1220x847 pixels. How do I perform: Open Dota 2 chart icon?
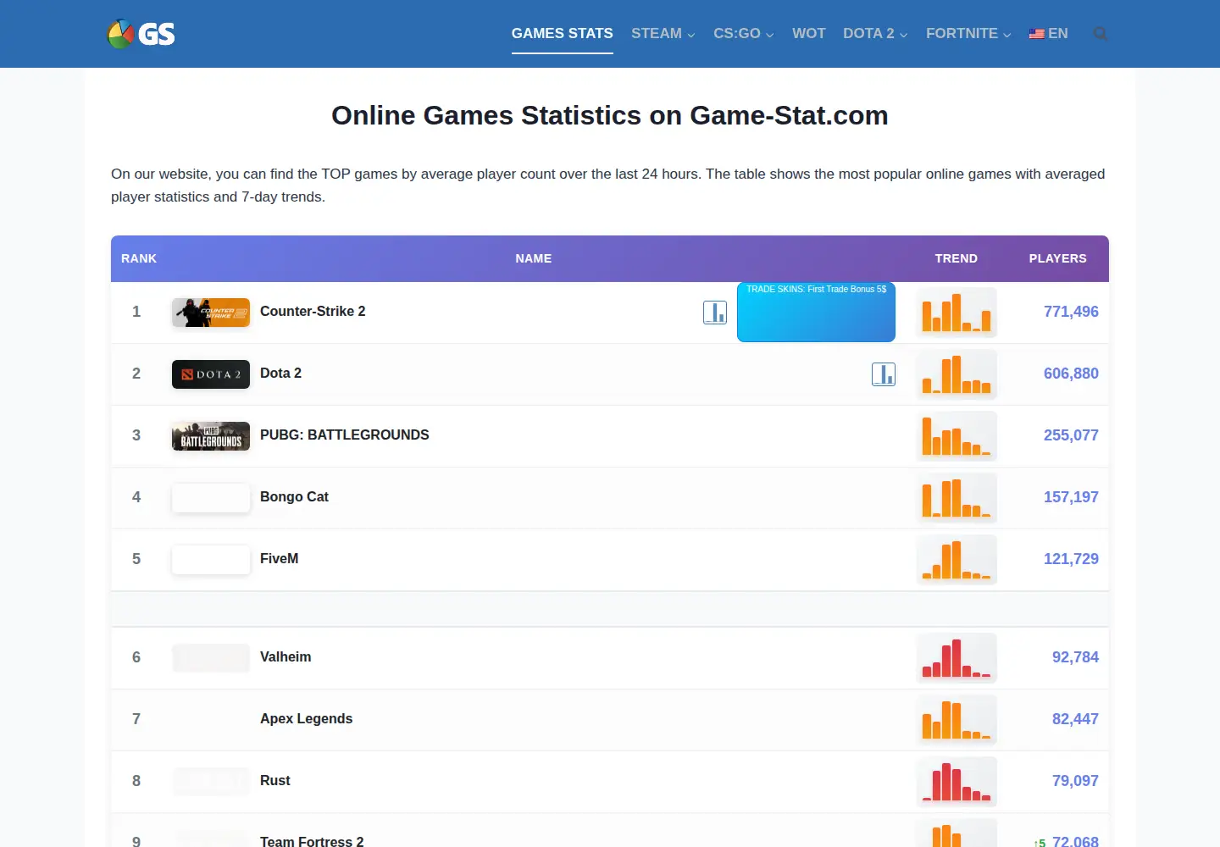884,374
